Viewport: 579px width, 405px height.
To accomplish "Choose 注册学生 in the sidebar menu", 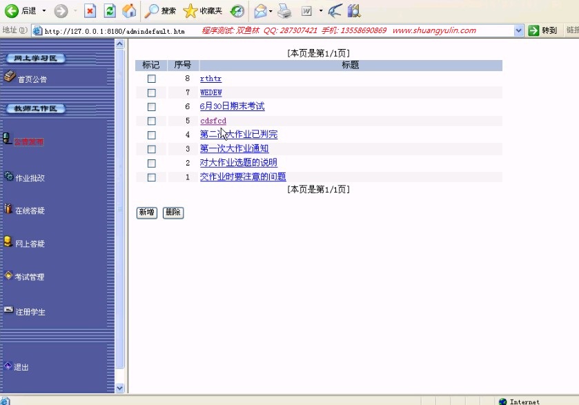I will coord(30,312).
